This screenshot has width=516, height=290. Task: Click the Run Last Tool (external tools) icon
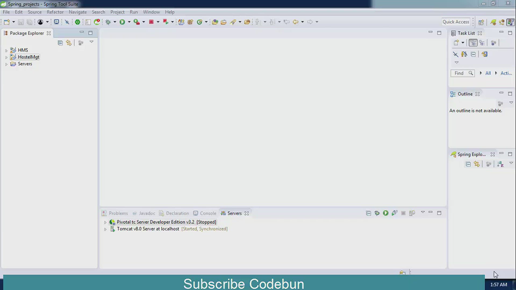137,22
